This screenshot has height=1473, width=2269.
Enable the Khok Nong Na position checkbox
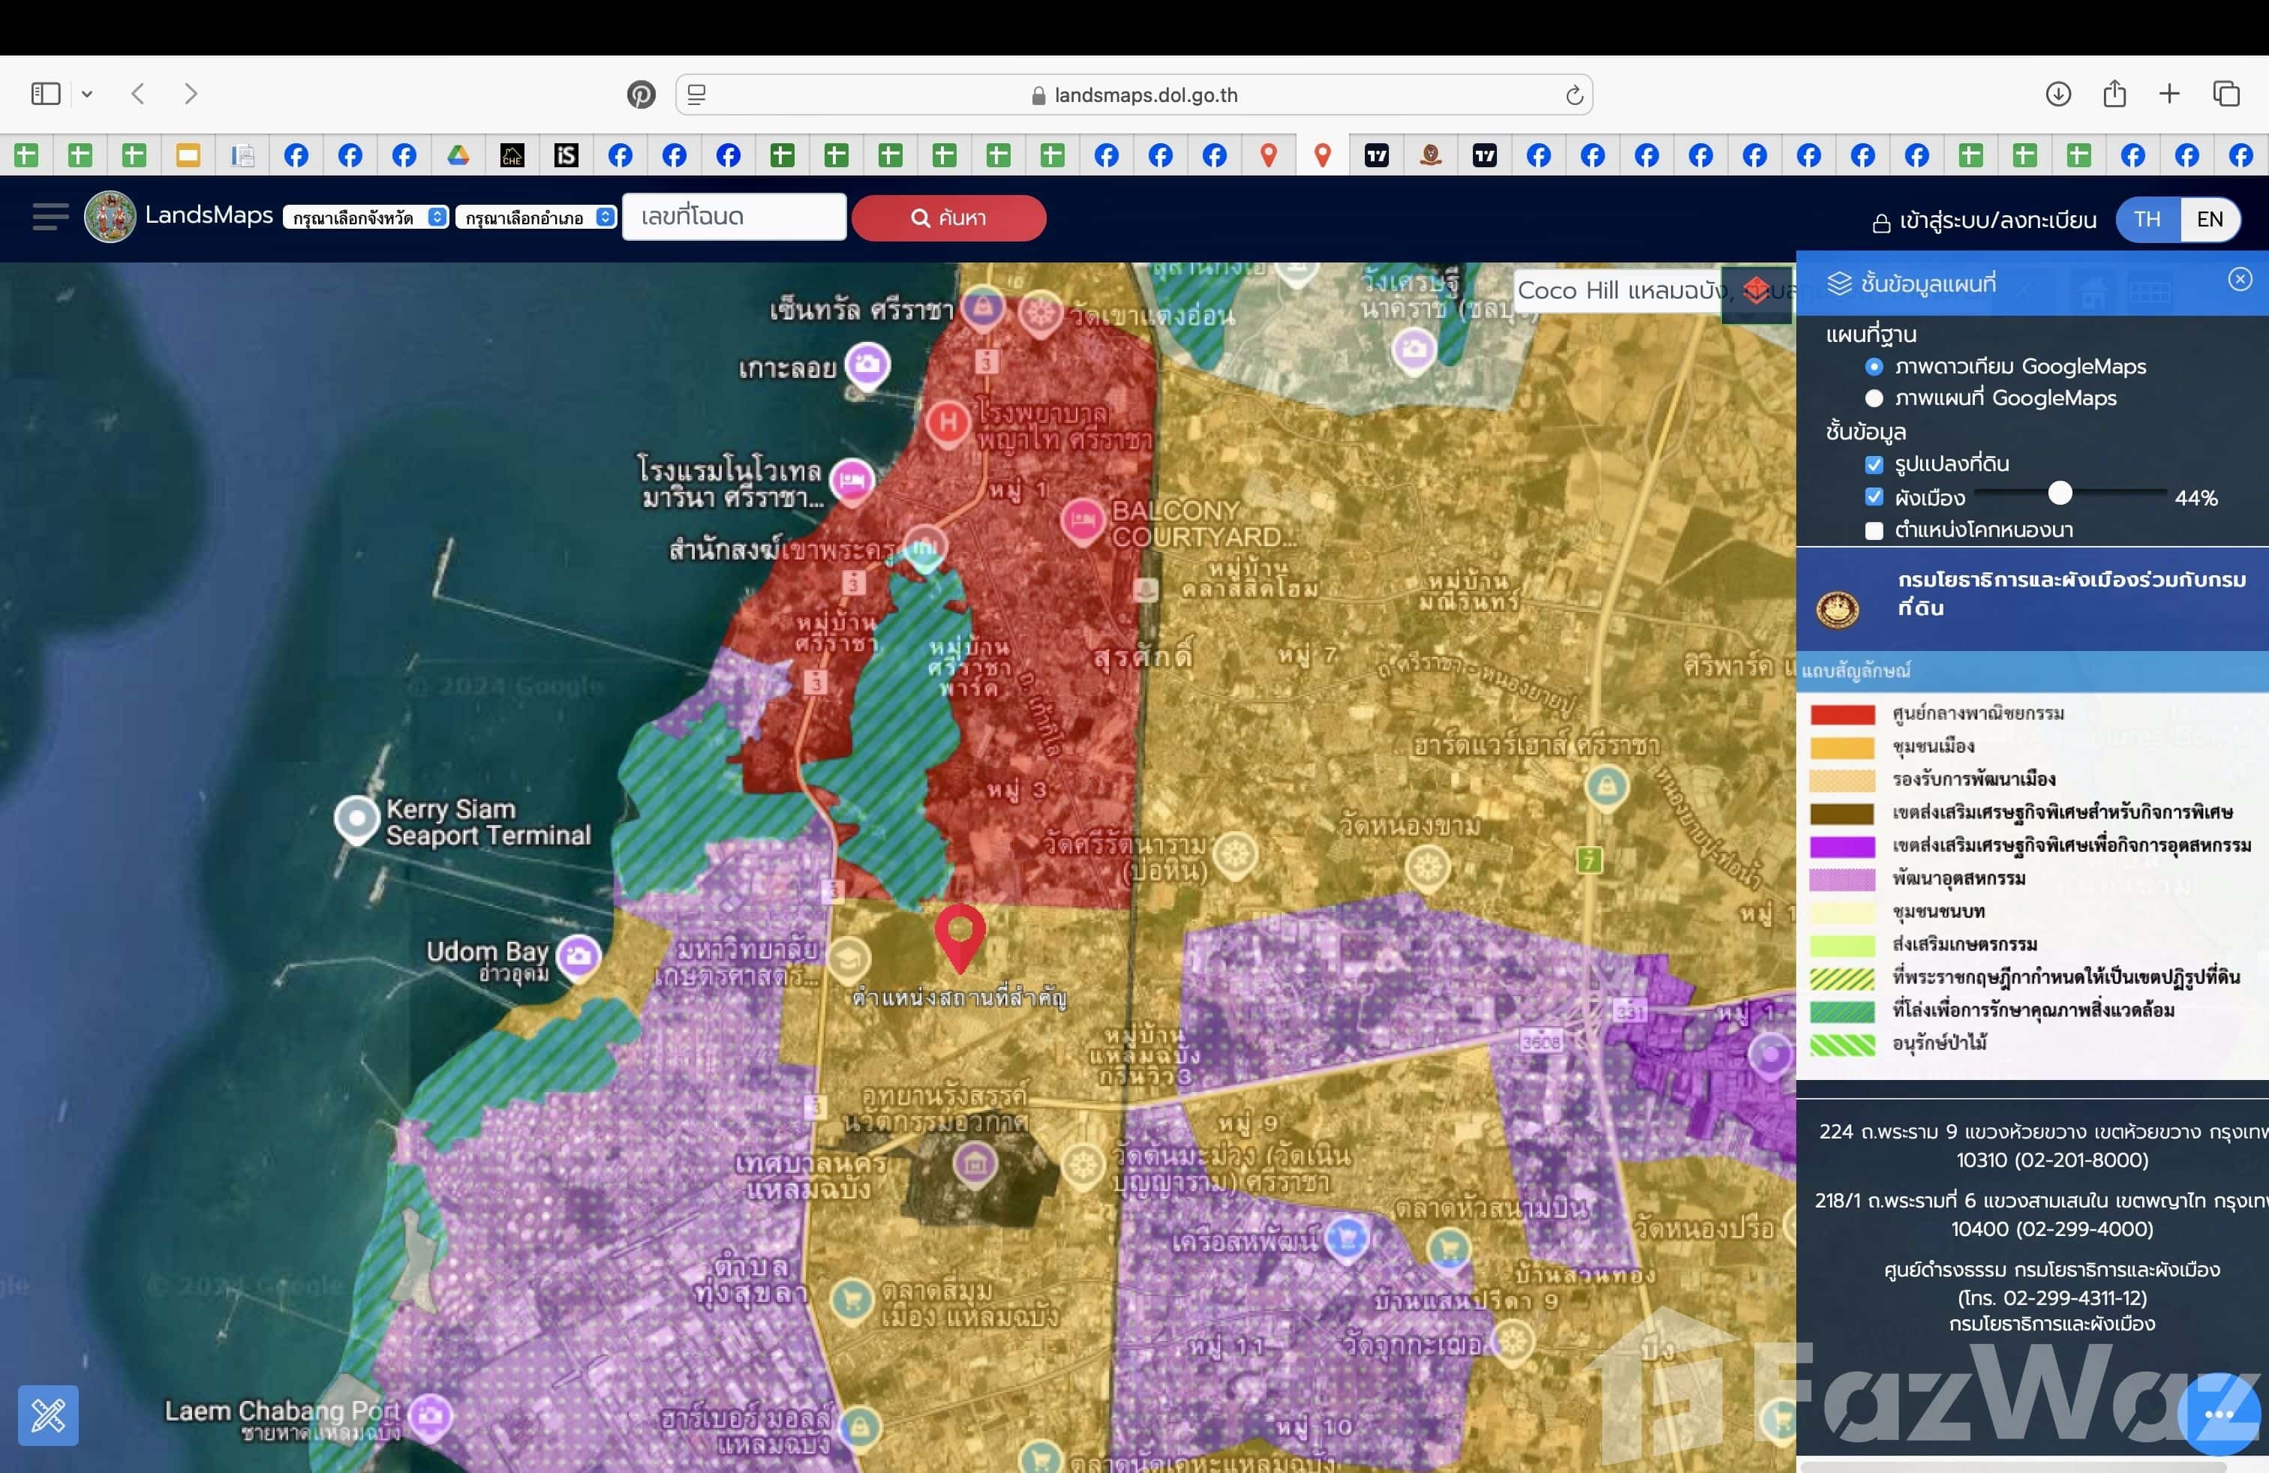pyautogui.click(x=1874, y=531)
